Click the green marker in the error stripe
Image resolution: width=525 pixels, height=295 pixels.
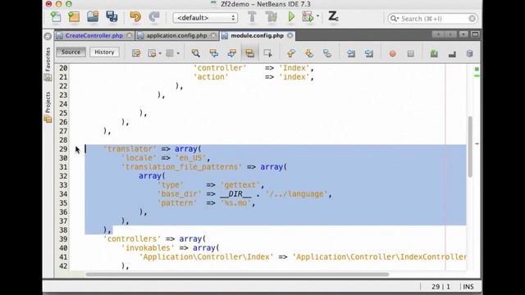coord(477,69)
